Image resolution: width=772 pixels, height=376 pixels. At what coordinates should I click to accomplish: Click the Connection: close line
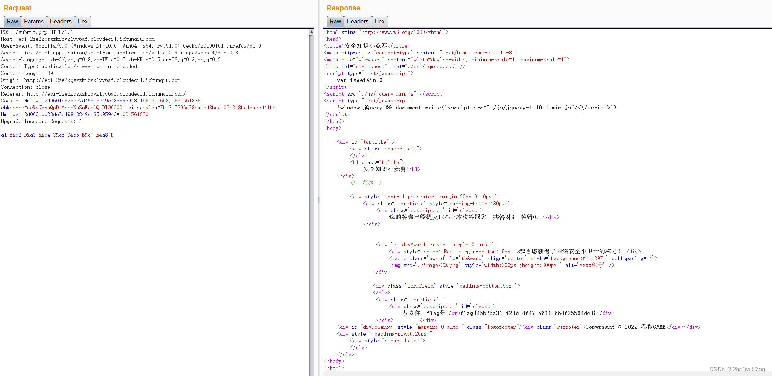pos(26,87)
